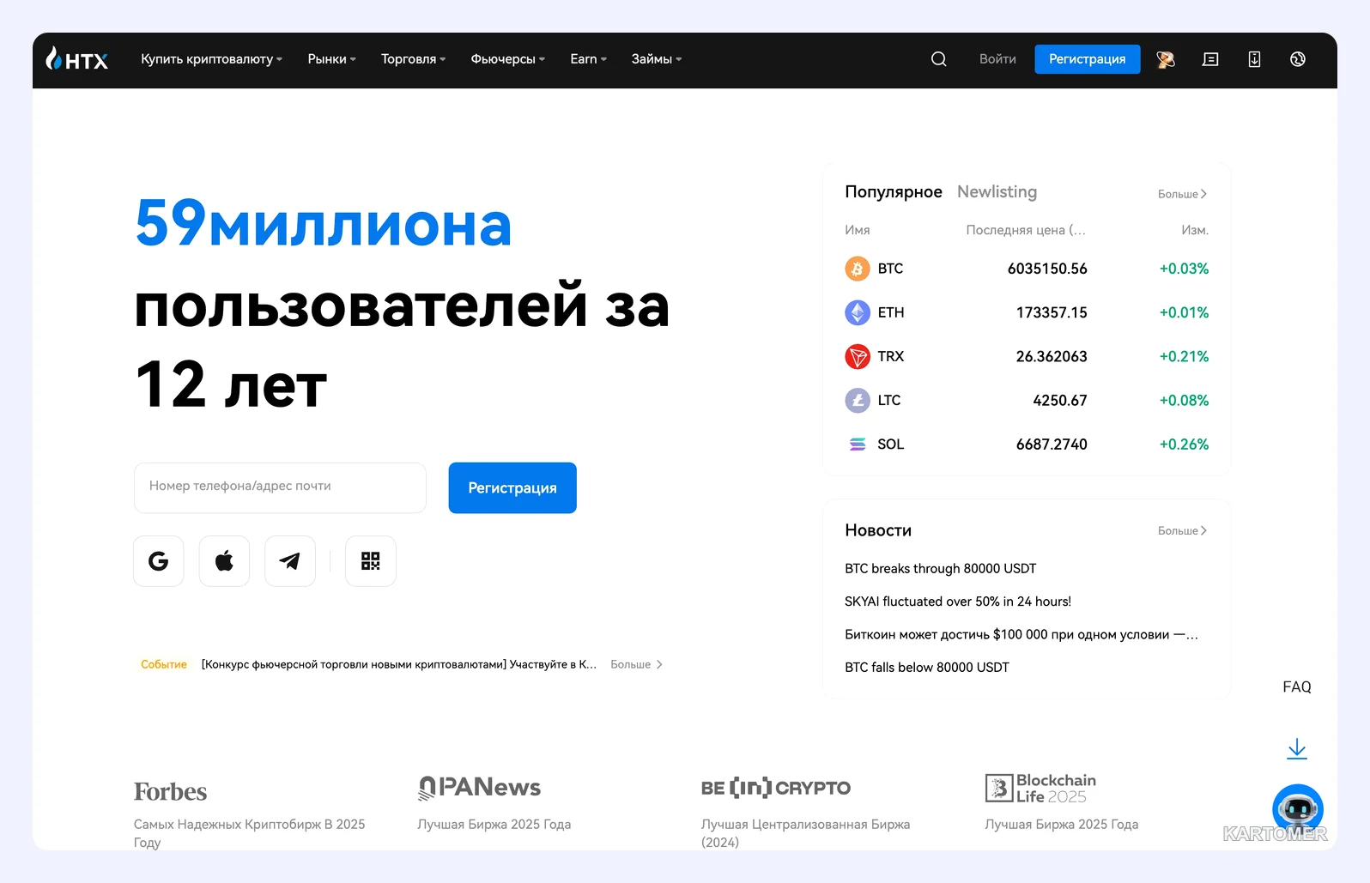The width and height of the screenshot is (1370, 883).
Task: Expand the Торговля dropdown menu
Action: [x=413, y=59]
